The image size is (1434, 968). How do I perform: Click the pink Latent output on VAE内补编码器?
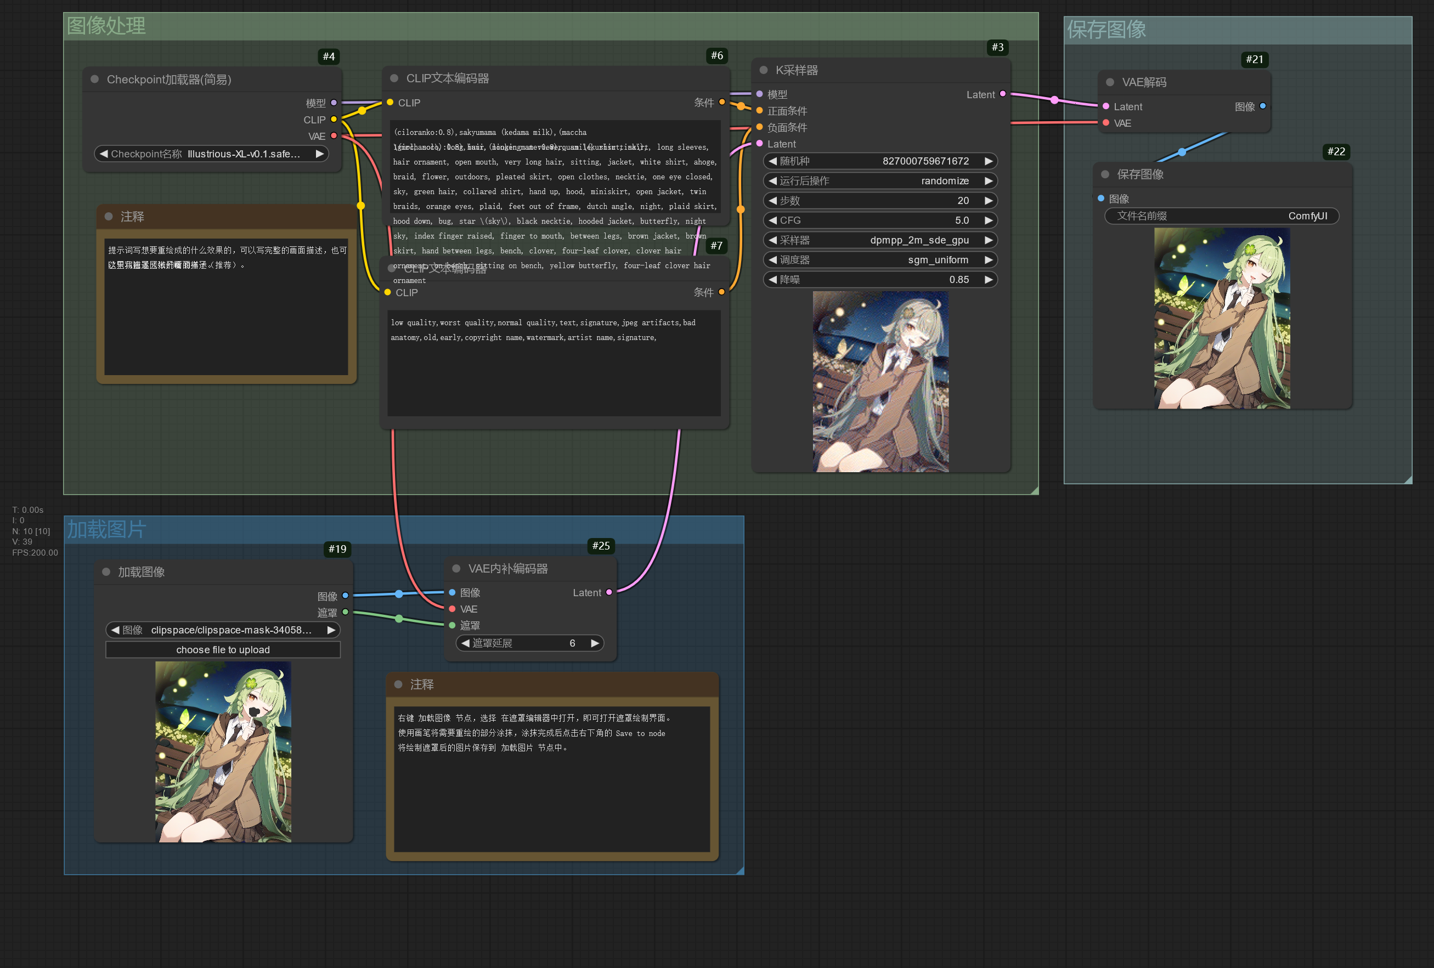[609, 592]
